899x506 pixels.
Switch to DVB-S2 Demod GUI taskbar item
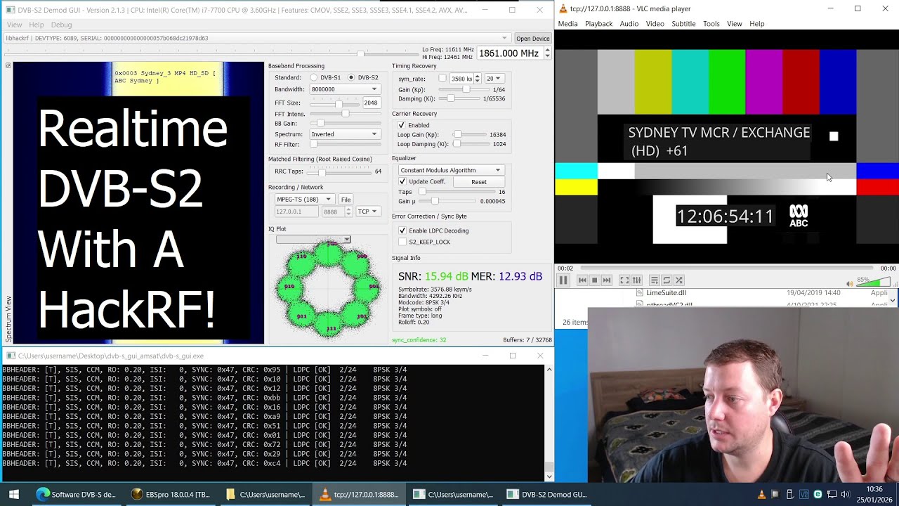[x=548, y=494]
